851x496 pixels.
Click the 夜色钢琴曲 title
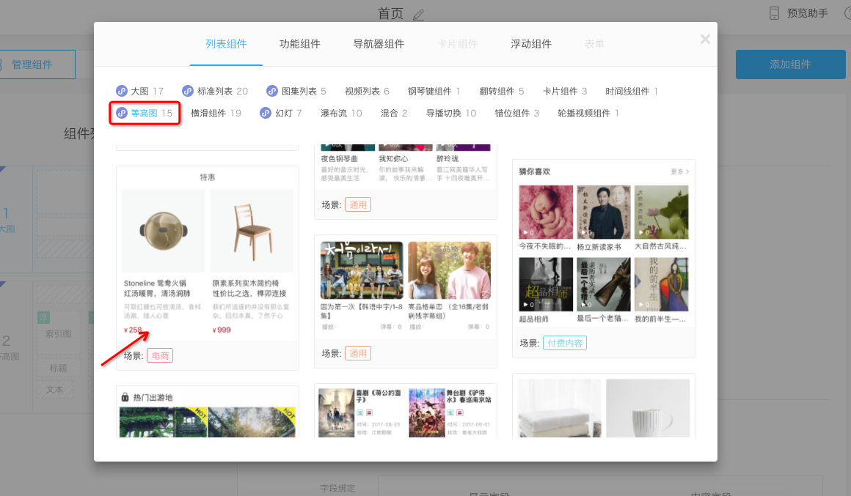pos(339,159)
